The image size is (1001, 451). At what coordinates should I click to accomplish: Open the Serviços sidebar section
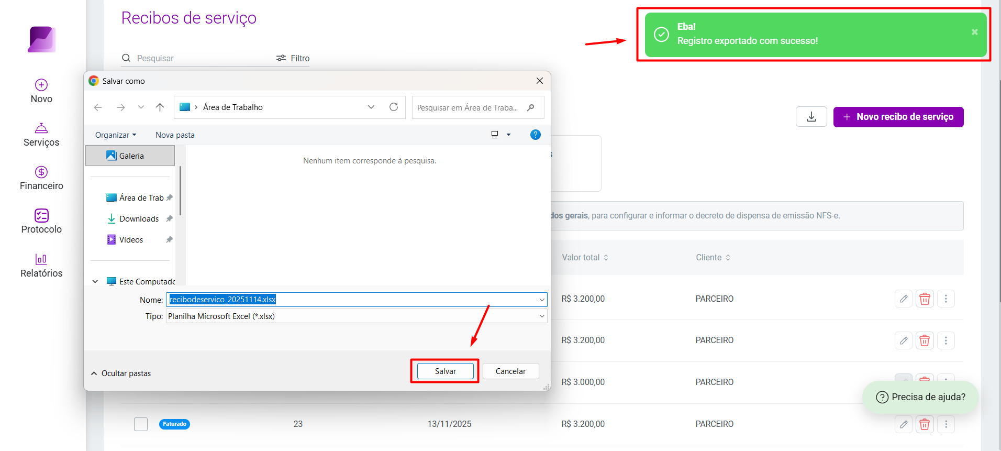(41, 135)
